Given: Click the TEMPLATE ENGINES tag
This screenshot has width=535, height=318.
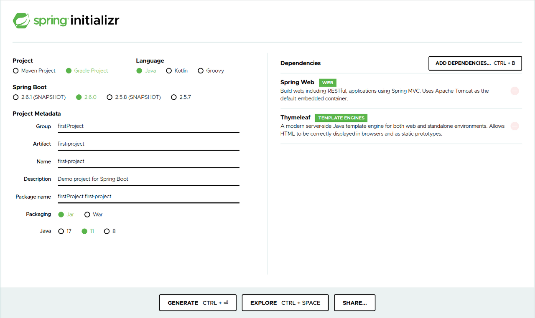Looking at the screenshot, I should click(x=341, y=118).
